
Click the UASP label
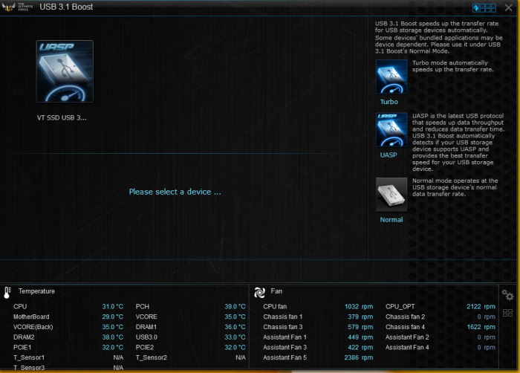coord(389,155)
